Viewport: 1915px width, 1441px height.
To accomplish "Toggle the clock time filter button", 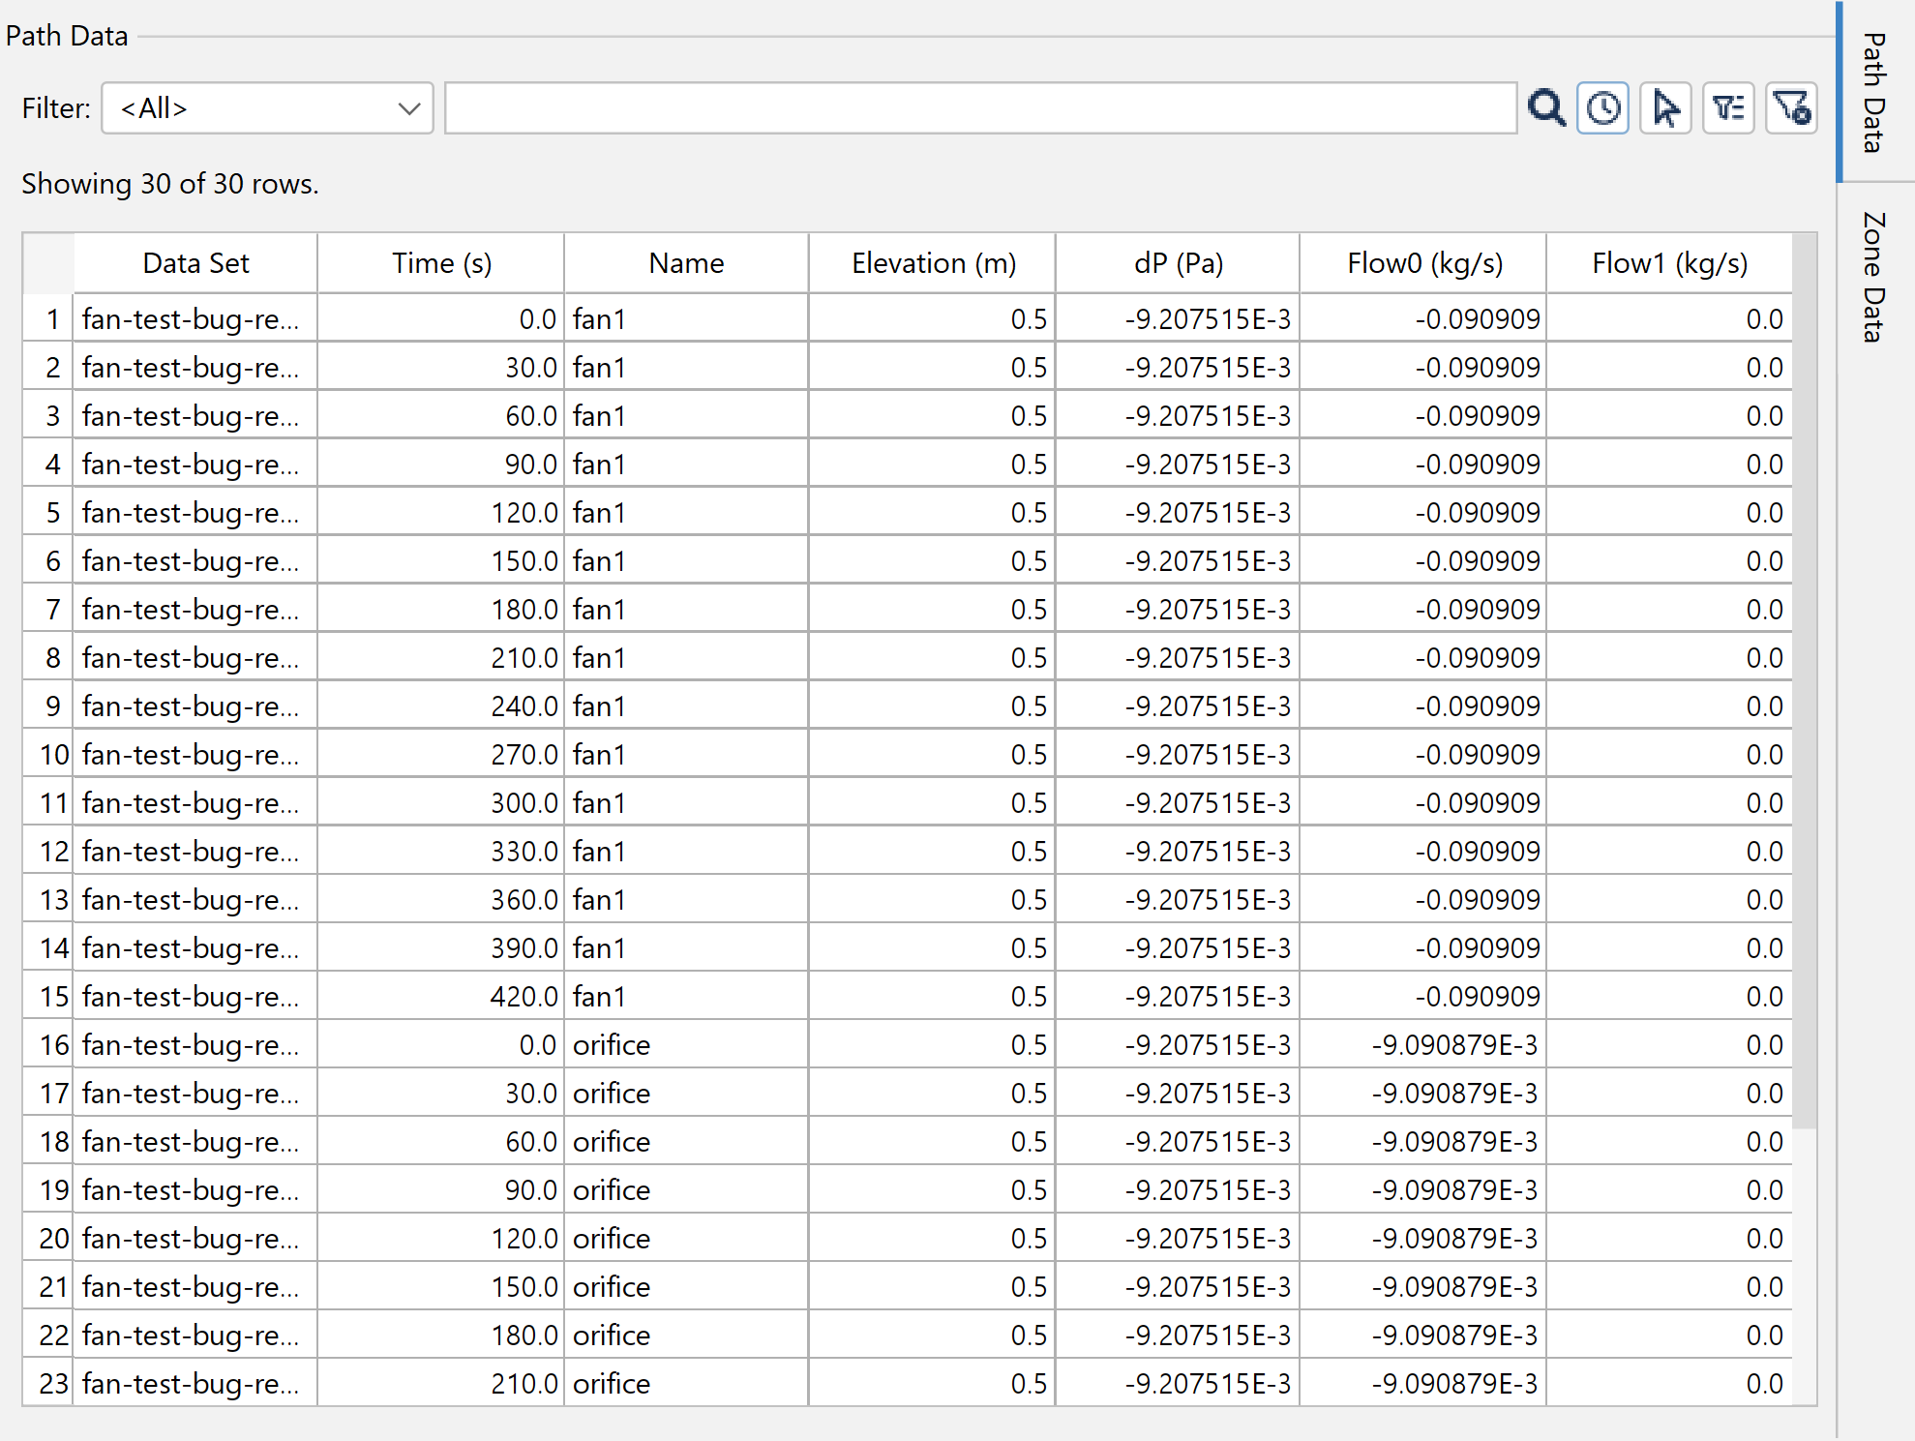I will [x=1603, y=107].
